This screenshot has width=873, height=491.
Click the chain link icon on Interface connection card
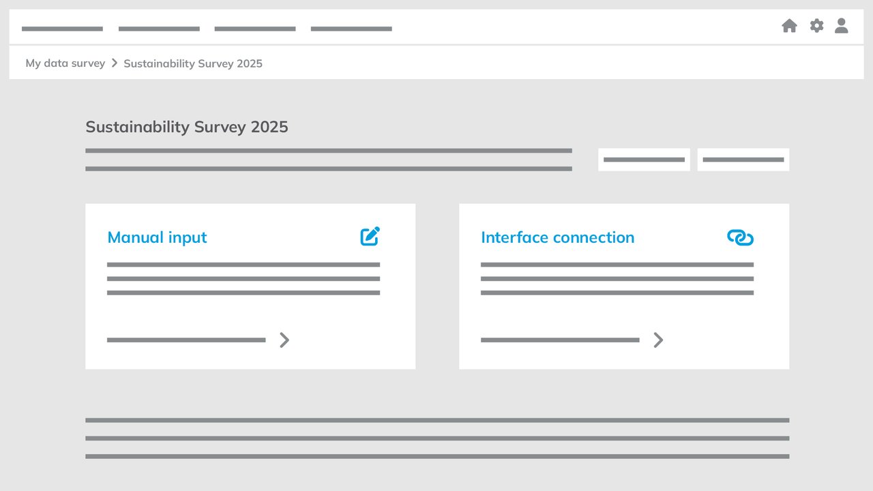point(740,237)
